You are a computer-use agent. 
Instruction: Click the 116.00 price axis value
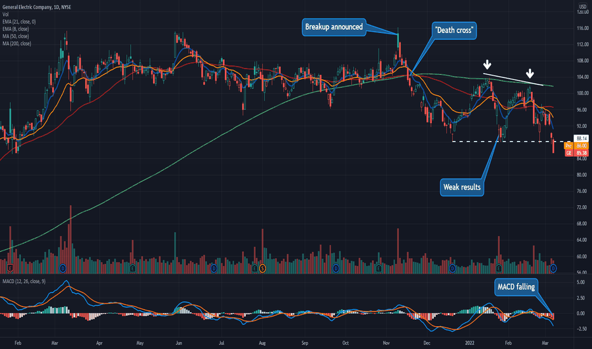click(x=582, y=29)
